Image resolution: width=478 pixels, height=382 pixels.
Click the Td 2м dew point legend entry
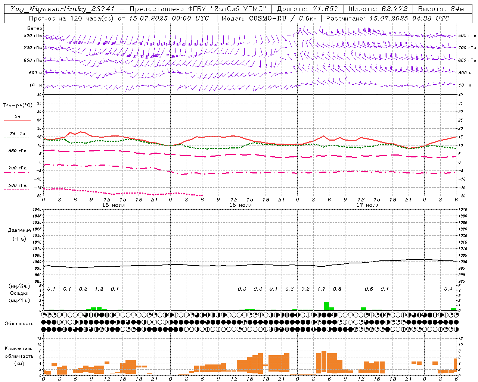[x=18, y=134]
